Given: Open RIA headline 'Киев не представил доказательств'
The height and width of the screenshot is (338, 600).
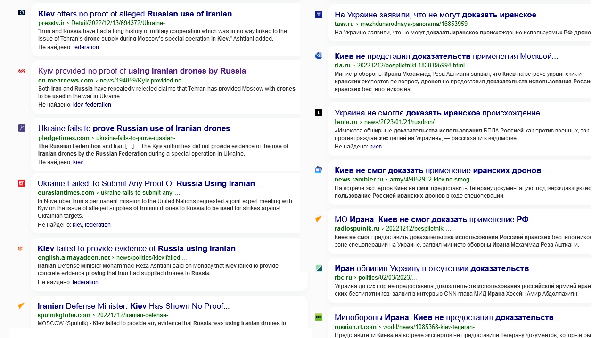Looking at the screenshot, I should point(446,56).
